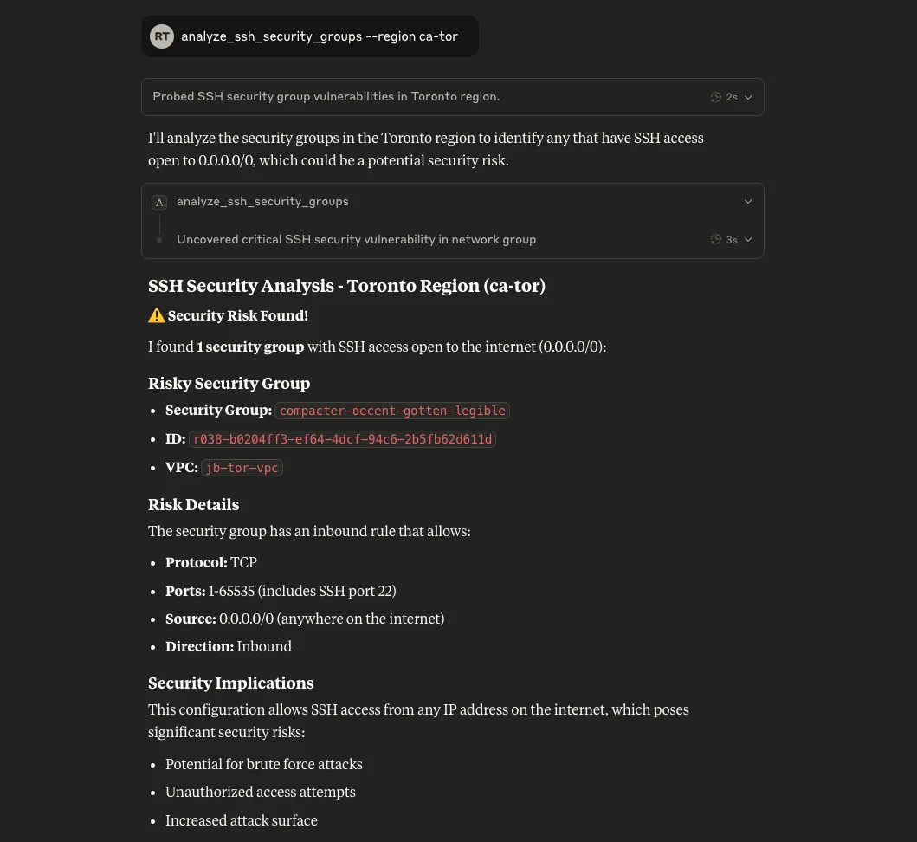The height and width of the screenshot is (842, 917).
Task: Click the '2s' duration text
Action: click(x=732, y=97)
